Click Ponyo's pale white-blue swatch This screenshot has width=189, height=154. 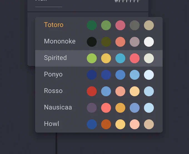pyautogui.click(x=149, y=75)
